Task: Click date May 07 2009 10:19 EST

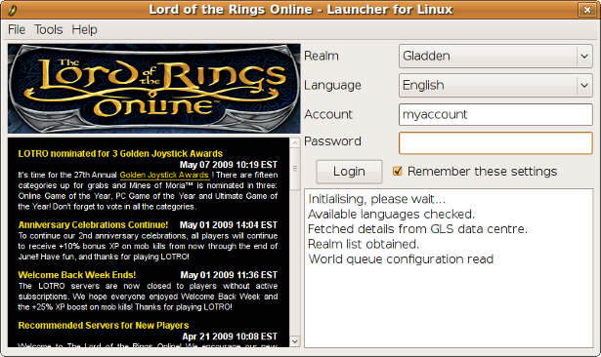Action: pyautogui.click(x=229, y=165)
